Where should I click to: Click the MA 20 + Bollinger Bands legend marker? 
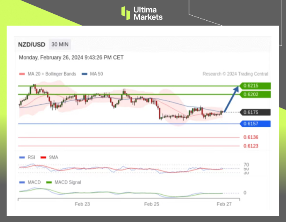pyautogui.click(x=22, y=74)
